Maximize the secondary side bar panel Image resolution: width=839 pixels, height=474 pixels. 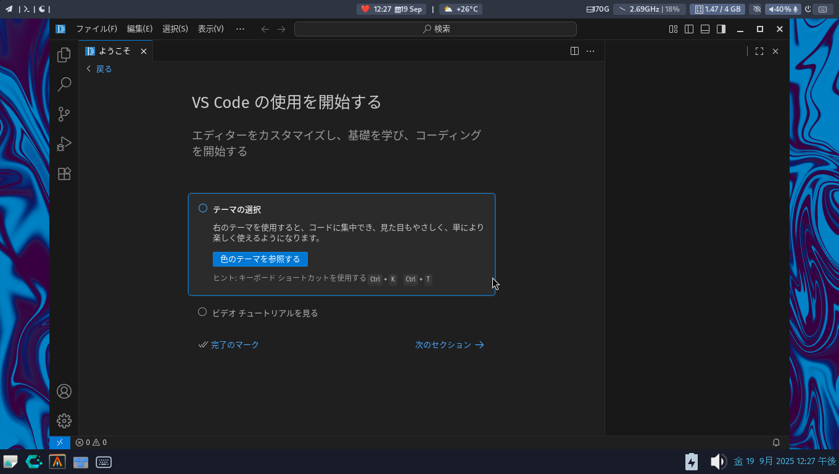(759, 51)
